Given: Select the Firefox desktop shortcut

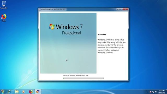Looking at the screenshot, I should pyautogui.click(x=4, y=18).
